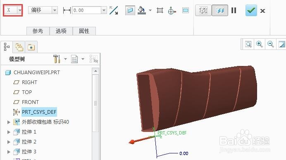Click the zoom in icon

pyautogui.click(x=259, y=44)
